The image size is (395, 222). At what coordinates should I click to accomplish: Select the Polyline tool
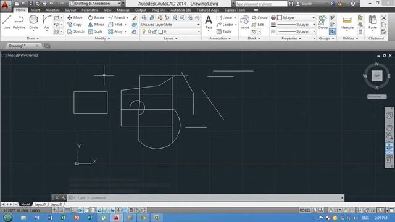point(19,22)
